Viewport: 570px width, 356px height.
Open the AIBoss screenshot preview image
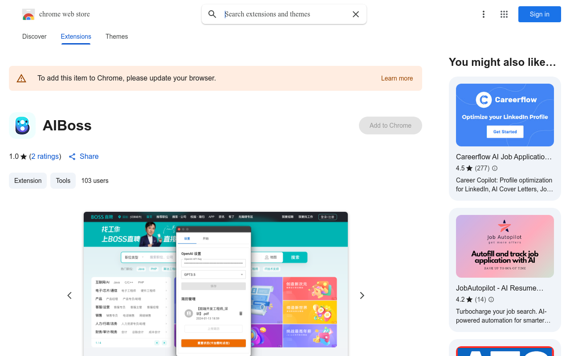(x=216, y=284)
